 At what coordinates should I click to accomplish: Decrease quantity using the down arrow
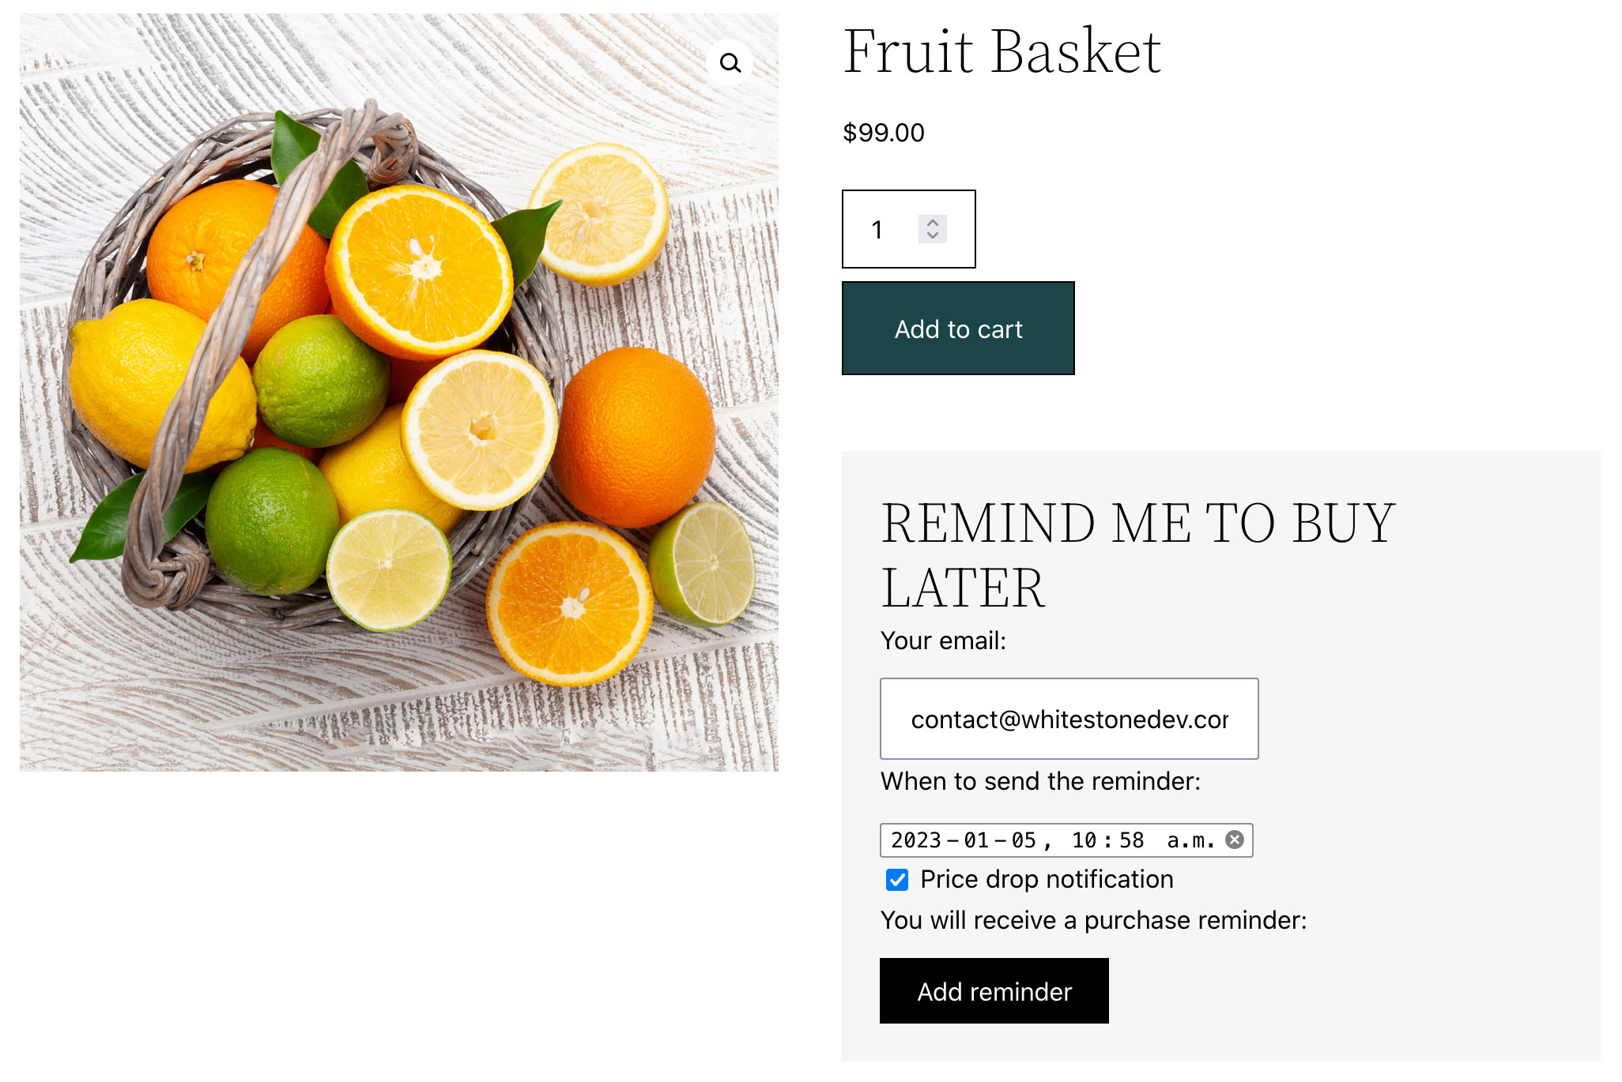(x=933, y=235)
